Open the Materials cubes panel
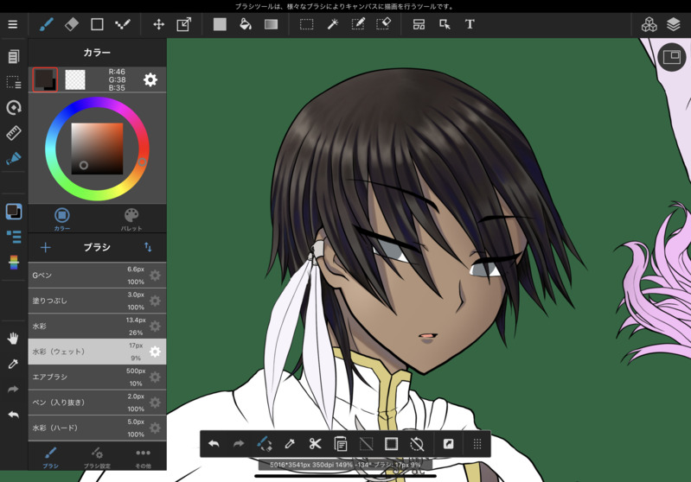The height and width of the screenshot is (482, 691). coord(649,25)
